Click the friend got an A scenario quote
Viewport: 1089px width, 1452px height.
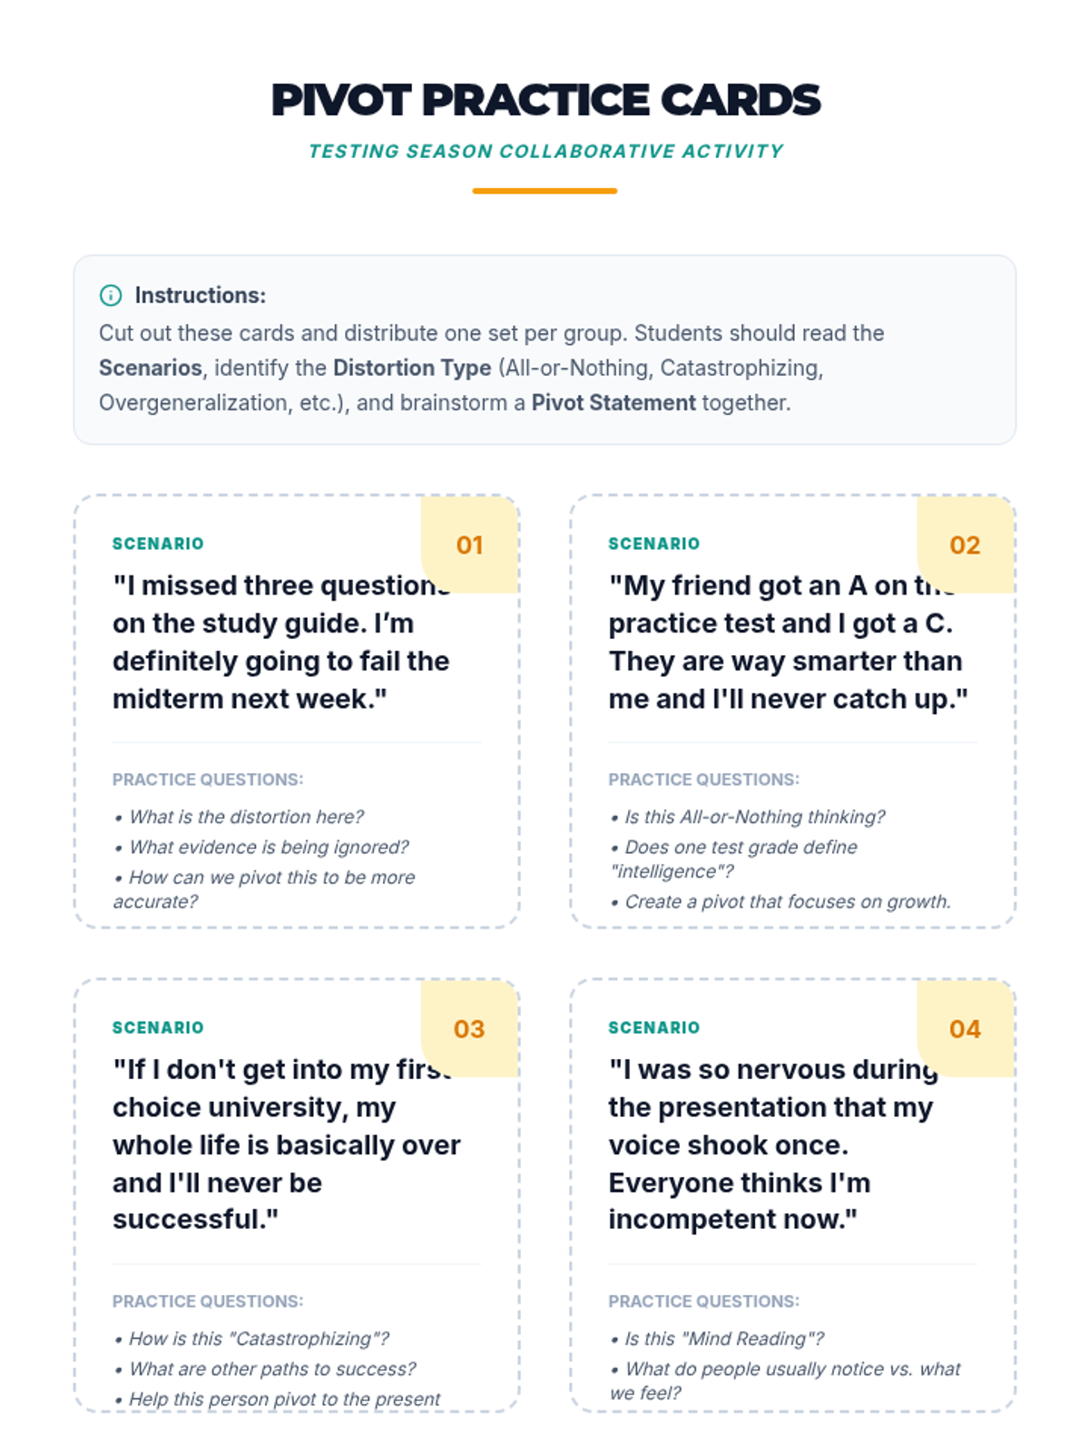tap(788, 642)
